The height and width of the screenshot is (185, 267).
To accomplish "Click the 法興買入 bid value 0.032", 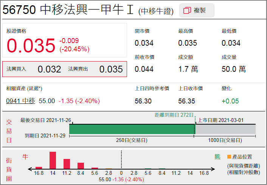I will [50, 69].
